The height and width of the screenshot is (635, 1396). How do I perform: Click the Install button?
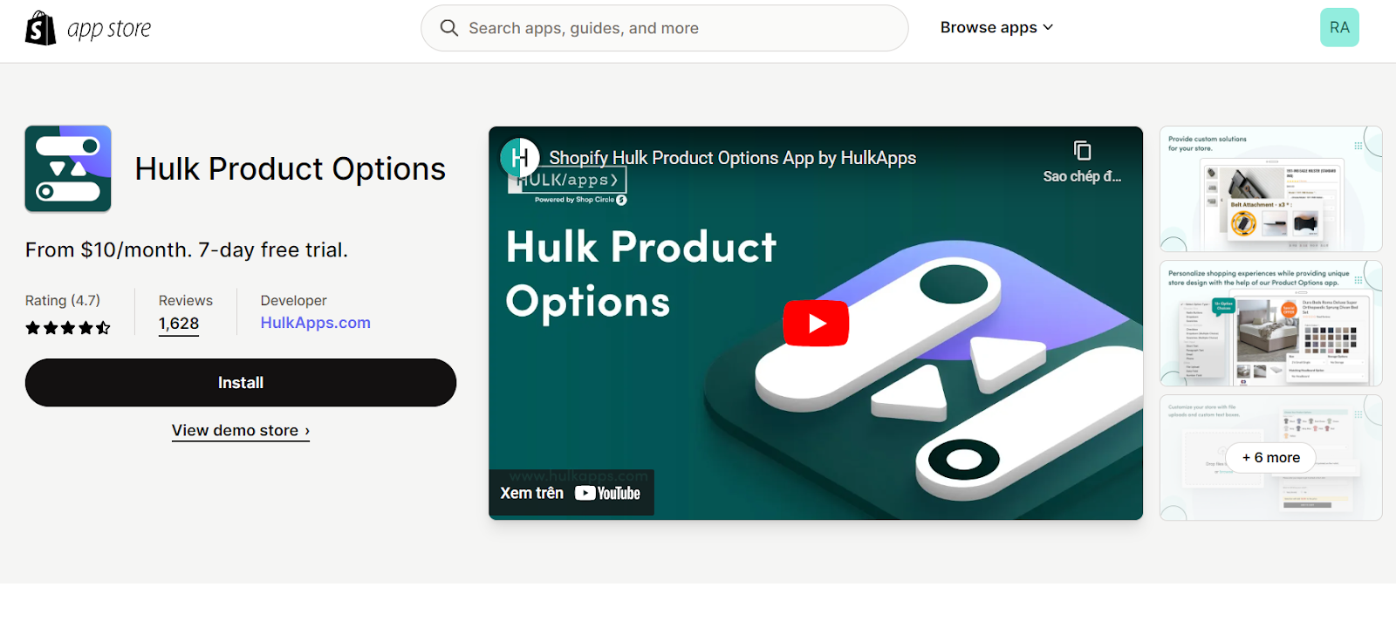click(241, 383)
